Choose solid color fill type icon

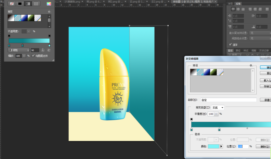20,4
